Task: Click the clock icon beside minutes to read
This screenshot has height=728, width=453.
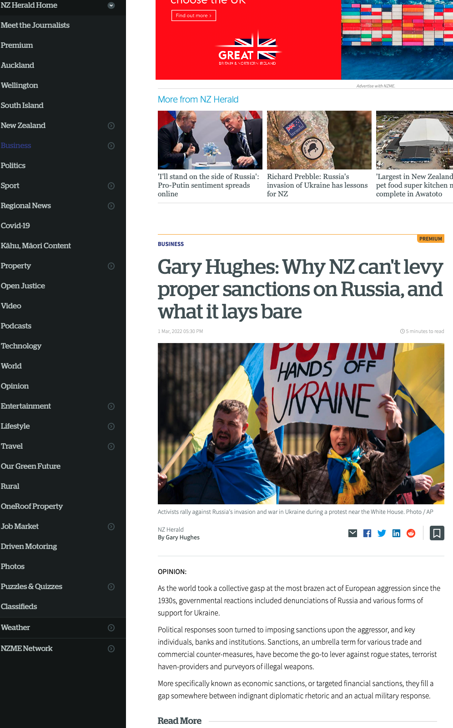Action: click(402, 331)
